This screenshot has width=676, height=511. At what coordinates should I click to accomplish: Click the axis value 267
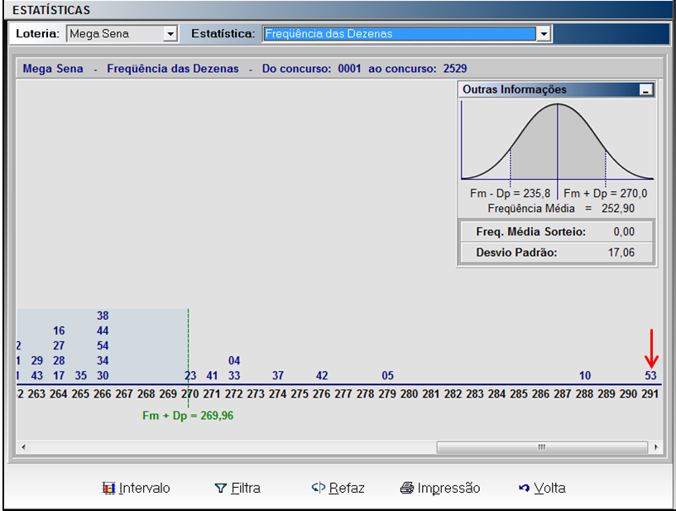click(x=124, y=393)
